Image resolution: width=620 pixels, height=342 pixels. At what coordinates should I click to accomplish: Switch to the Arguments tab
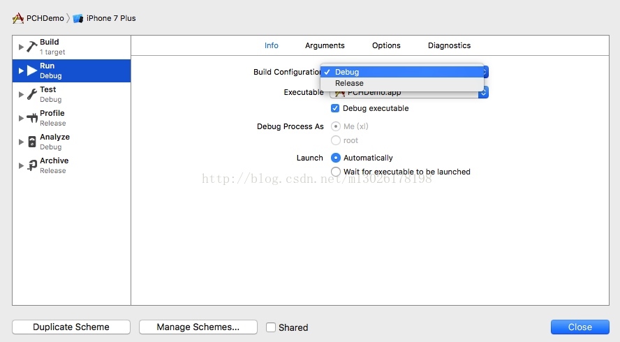click(325, 45)
